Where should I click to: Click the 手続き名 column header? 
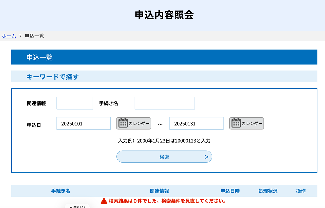click(61, 191)
